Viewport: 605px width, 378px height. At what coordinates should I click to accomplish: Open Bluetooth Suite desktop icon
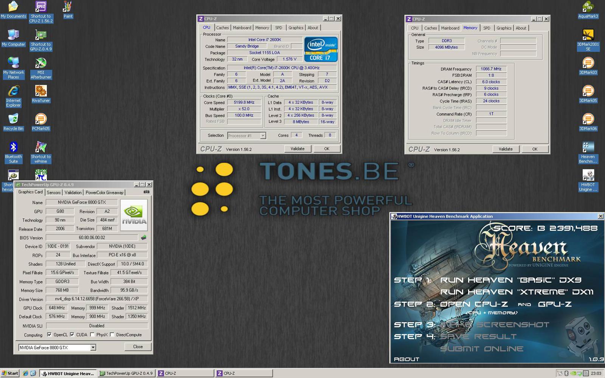tap(13, 152)
